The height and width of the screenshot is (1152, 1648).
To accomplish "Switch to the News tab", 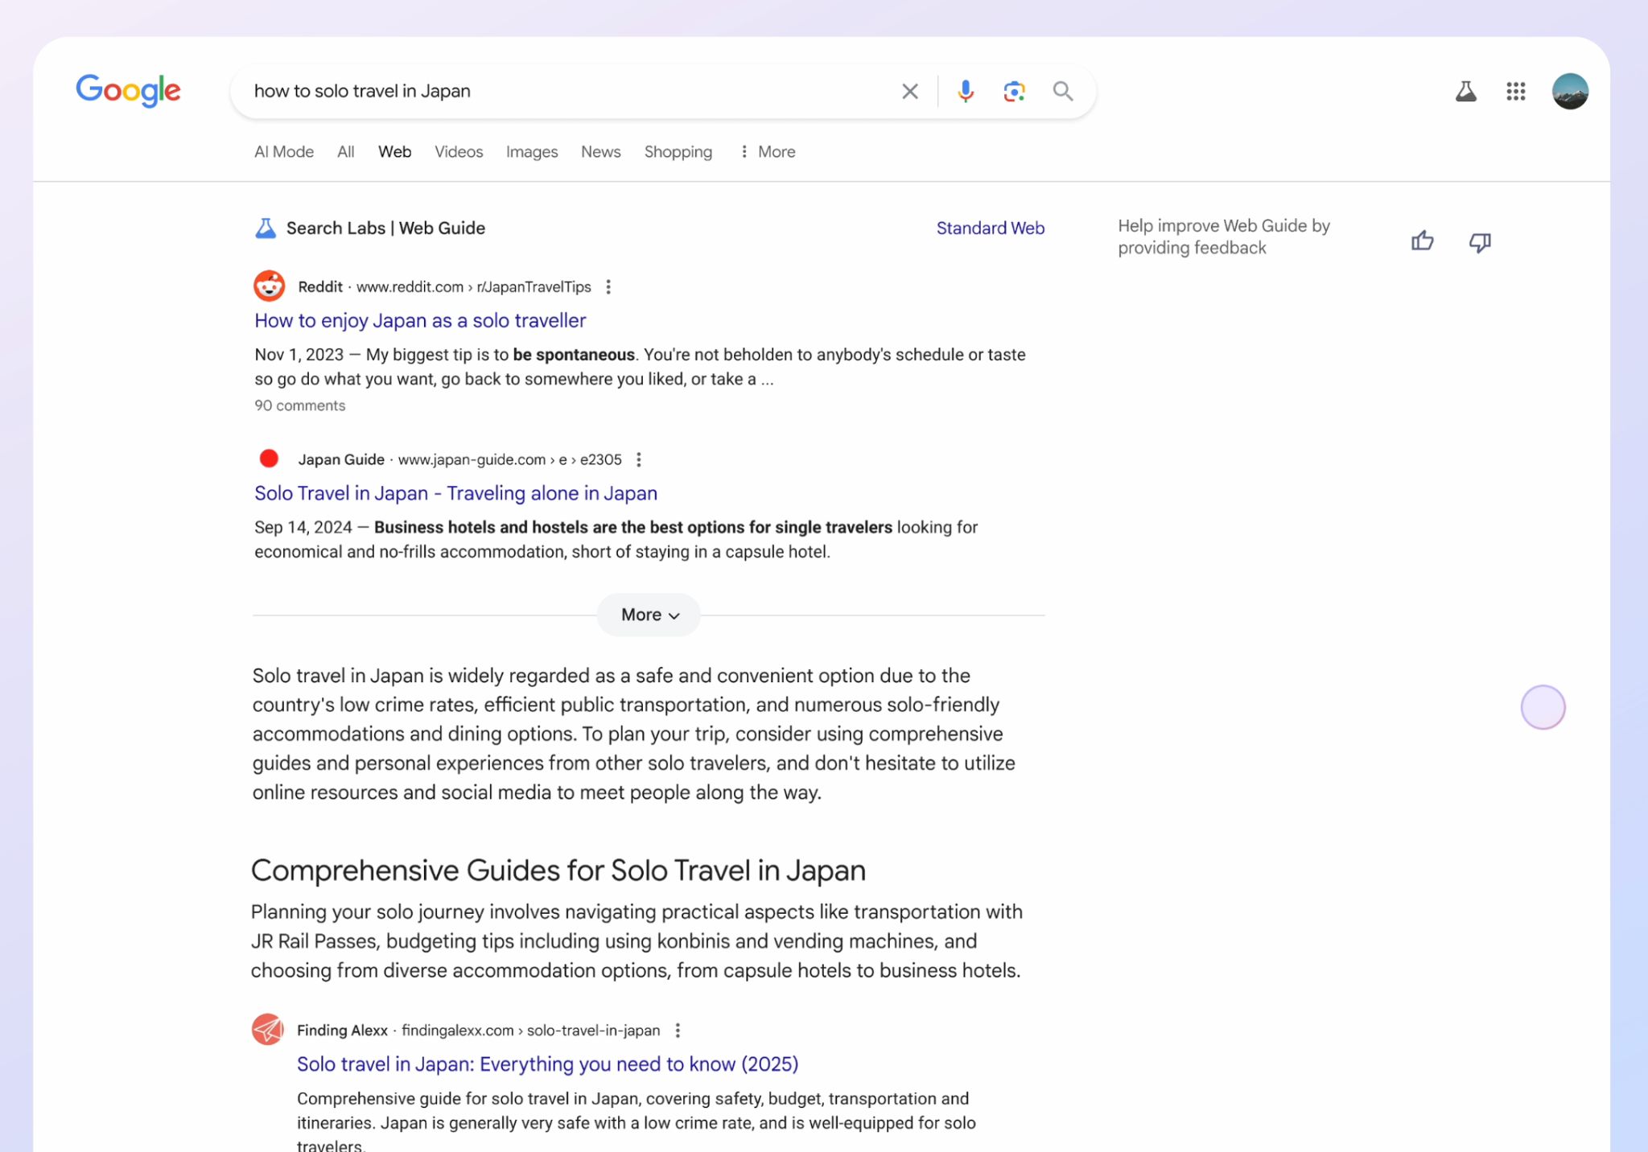I will (600, 151).
